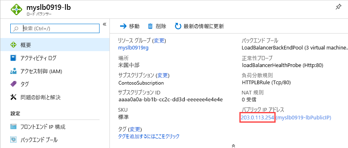Click 標準 SKU value
Image resolution: width=348 pixels, height=148 pixels.
(124, 117)
